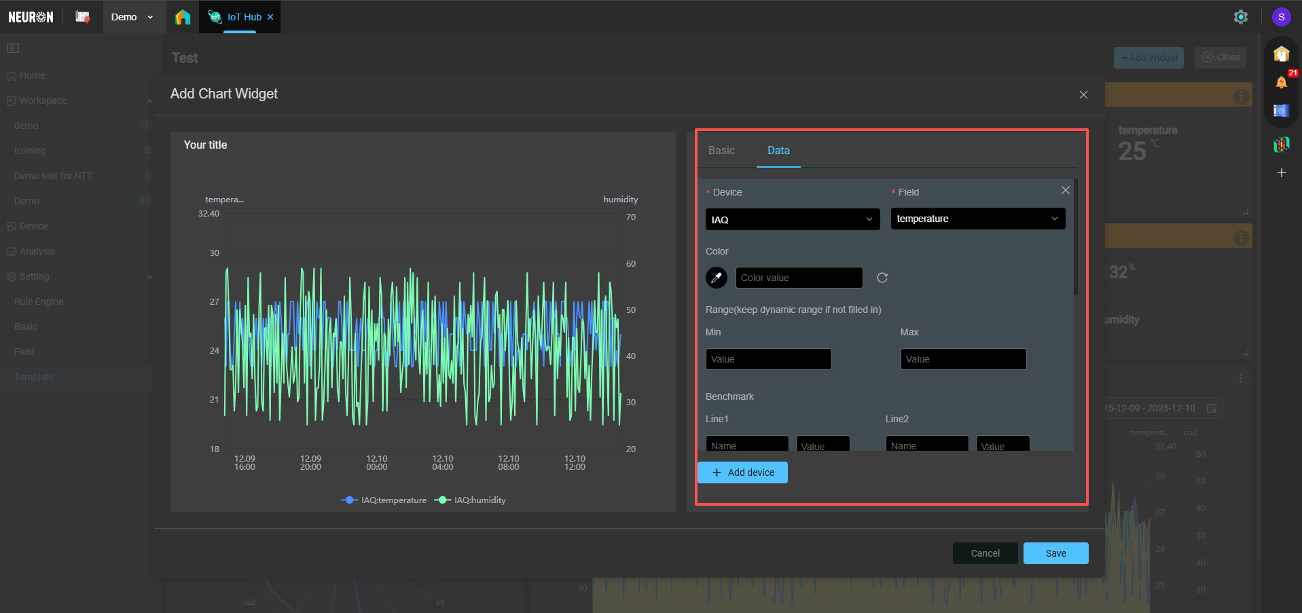1302x613 pixels.
Task: Click the Add device button
Action: pos(743,472)
